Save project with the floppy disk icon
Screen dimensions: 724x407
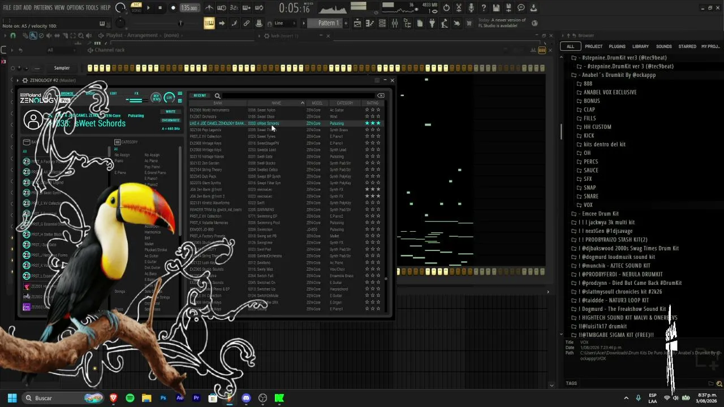[x=496, y=8]
